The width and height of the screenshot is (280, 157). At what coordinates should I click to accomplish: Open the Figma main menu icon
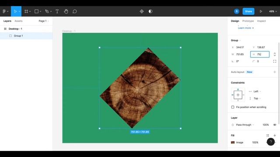pos(4,11)
